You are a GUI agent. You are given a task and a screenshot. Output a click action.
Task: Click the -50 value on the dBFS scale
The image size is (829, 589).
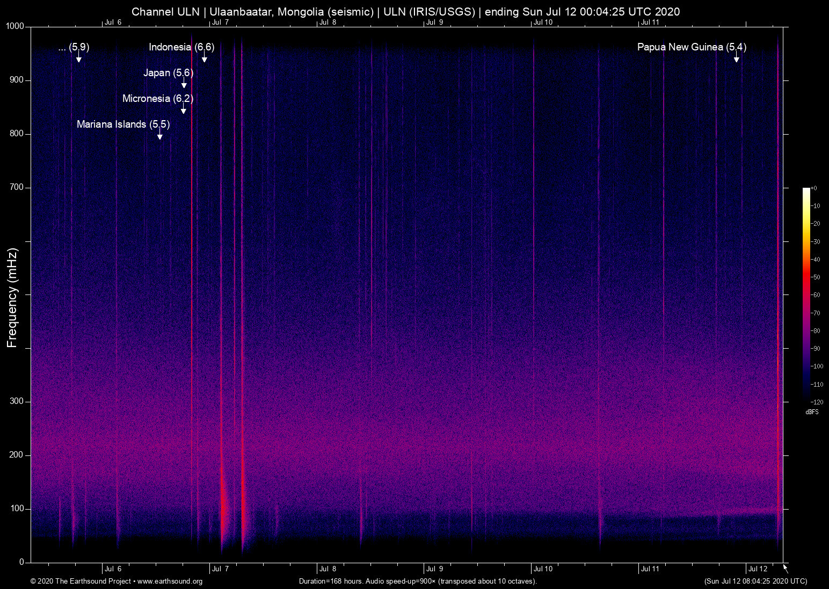pyautogui.click(x=816, y=277)
